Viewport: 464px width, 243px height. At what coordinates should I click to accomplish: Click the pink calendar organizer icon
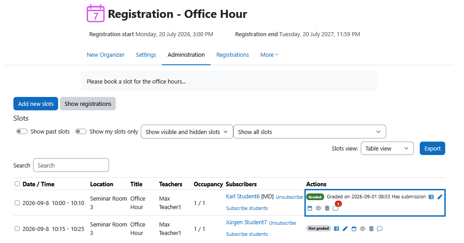tap(95, 13)
